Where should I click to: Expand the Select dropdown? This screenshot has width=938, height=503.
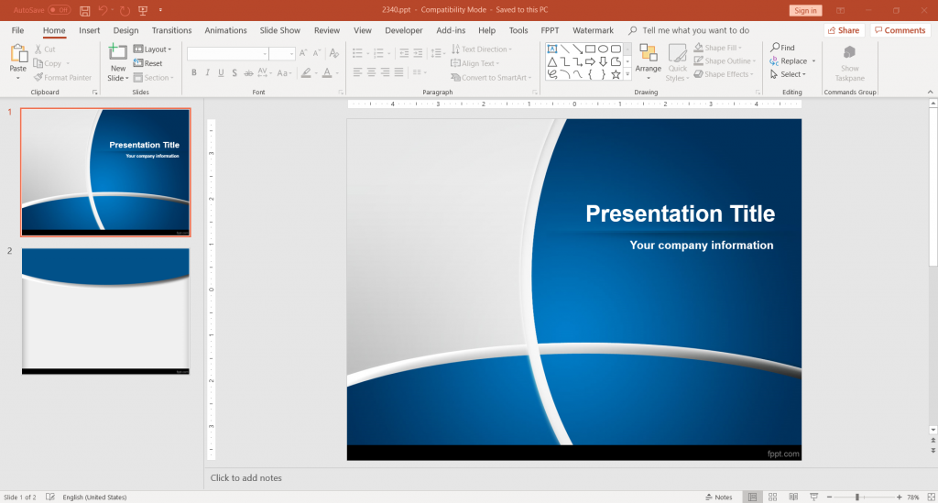(788, 74)
